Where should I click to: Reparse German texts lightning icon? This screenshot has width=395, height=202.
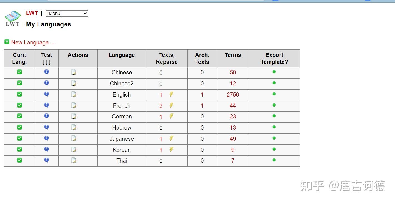pyautogui.click(x=171, y=116)
